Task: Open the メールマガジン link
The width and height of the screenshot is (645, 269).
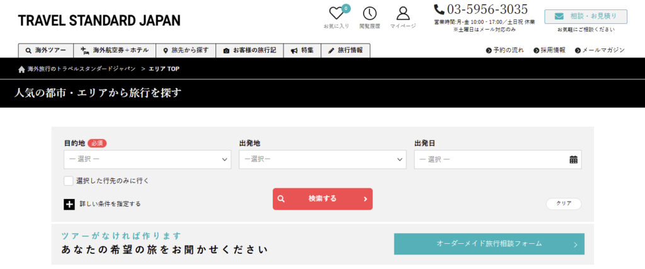Action: [x=599, y=50]
